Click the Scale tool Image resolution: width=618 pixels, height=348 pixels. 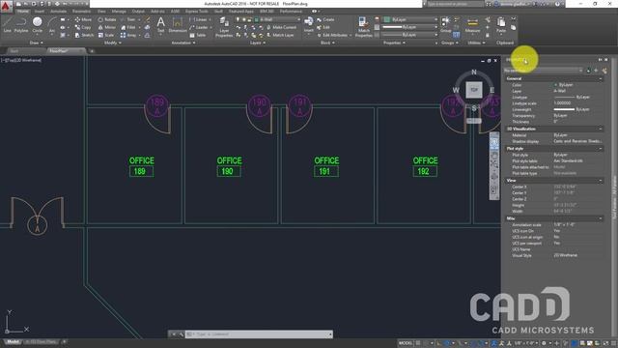(x=106, y=35)
